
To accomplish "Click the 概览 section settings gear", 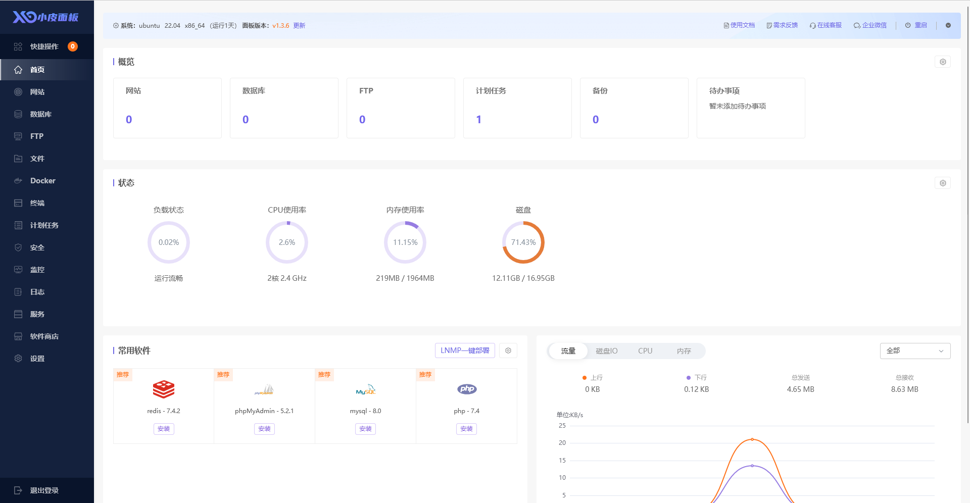I will coord(942,62).
